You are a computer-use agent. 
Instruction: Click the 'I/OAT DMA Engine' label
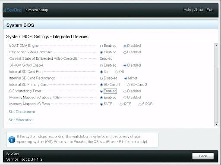pyautogui.click(x=24, y=46)
